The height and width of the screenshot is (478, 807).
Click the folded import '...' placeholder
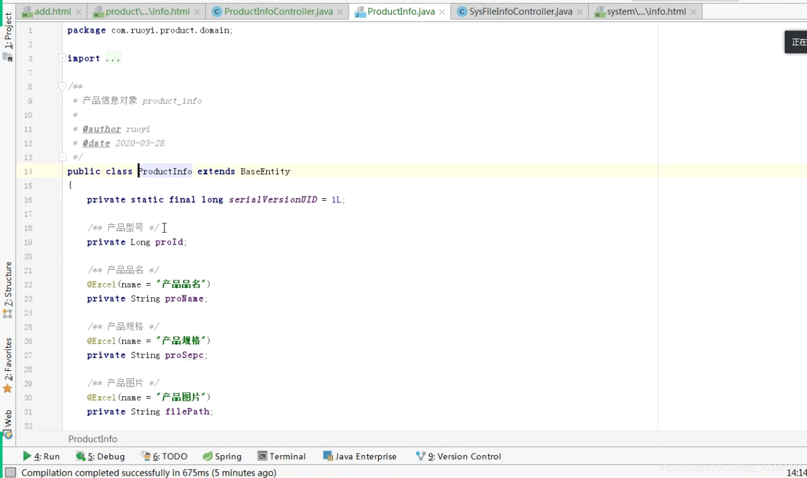[x=113, y=59]
